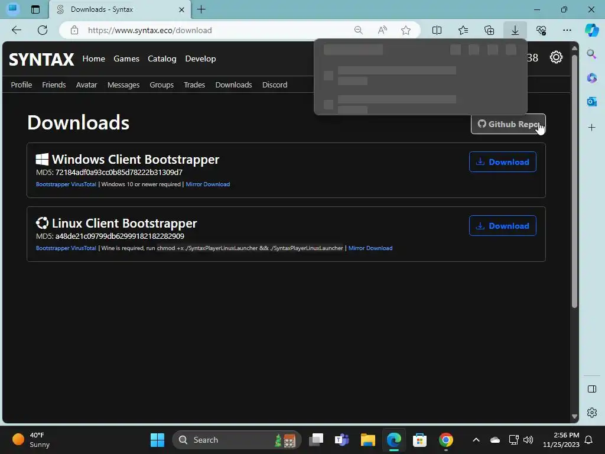Screen dimensions: 605x454
Task: Add an app to the sidebar
Action: tap(591, 128)
